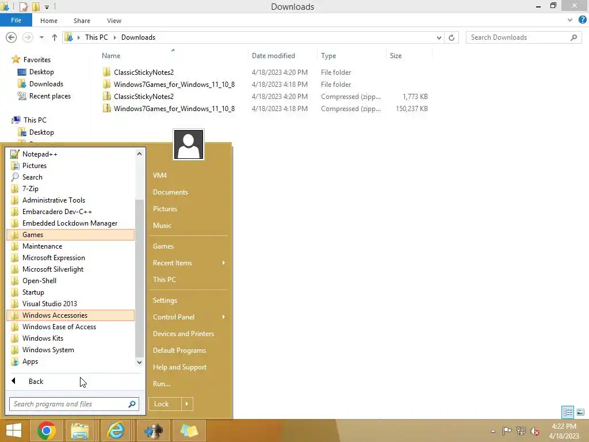The image size is (589, 442).
Task: Open the Pictures folder in programs list
Action: (71, 165)
